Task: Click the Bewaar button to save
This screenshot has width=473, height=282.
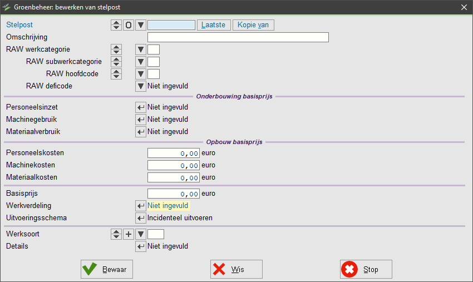Action: [x=107, y=269]
